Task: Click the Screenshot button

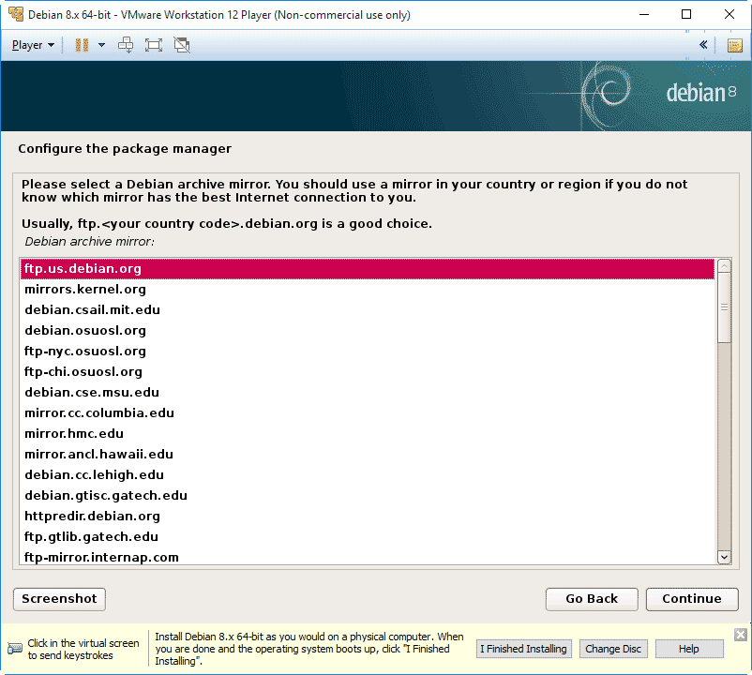Action: (x=59, y=599)
